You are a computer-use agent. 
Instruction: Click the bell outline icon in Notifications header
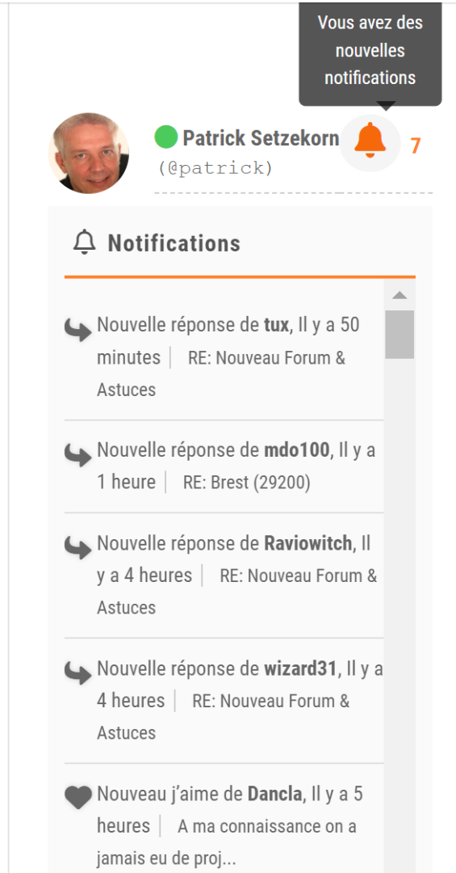tap(85, 243)
